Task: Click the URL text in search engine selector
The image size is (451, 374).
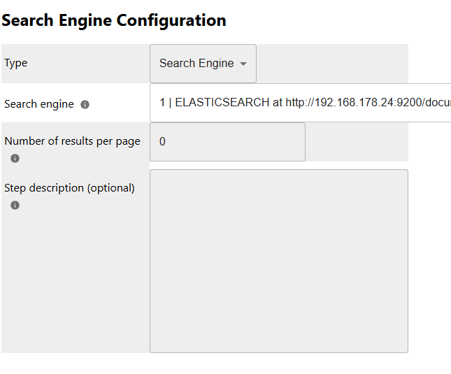Action: click(x=367, y=103)
